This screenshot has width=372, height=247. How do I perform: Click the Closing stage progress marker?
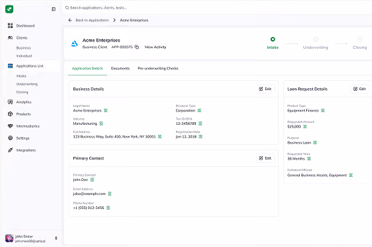(359, 39)
